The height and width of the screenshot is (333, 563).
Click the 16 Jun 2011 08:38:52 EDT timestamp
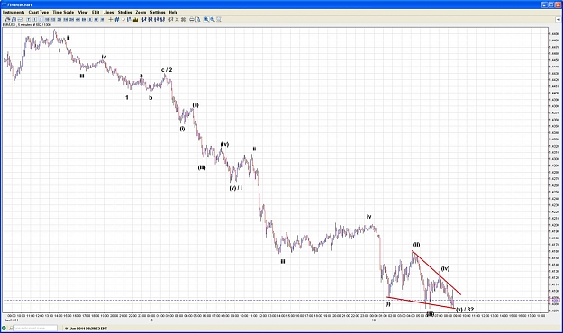coord(86,328)
